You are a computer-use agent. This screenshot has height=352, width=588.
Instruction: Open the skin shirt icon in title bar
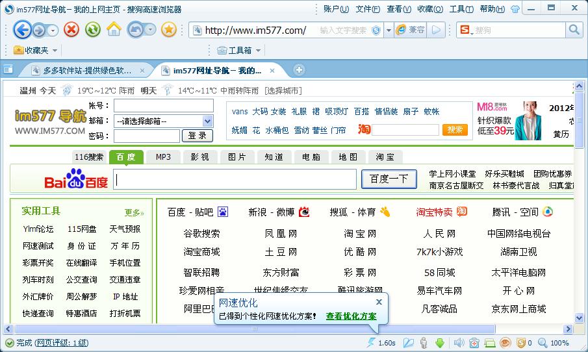coord(515,9)
